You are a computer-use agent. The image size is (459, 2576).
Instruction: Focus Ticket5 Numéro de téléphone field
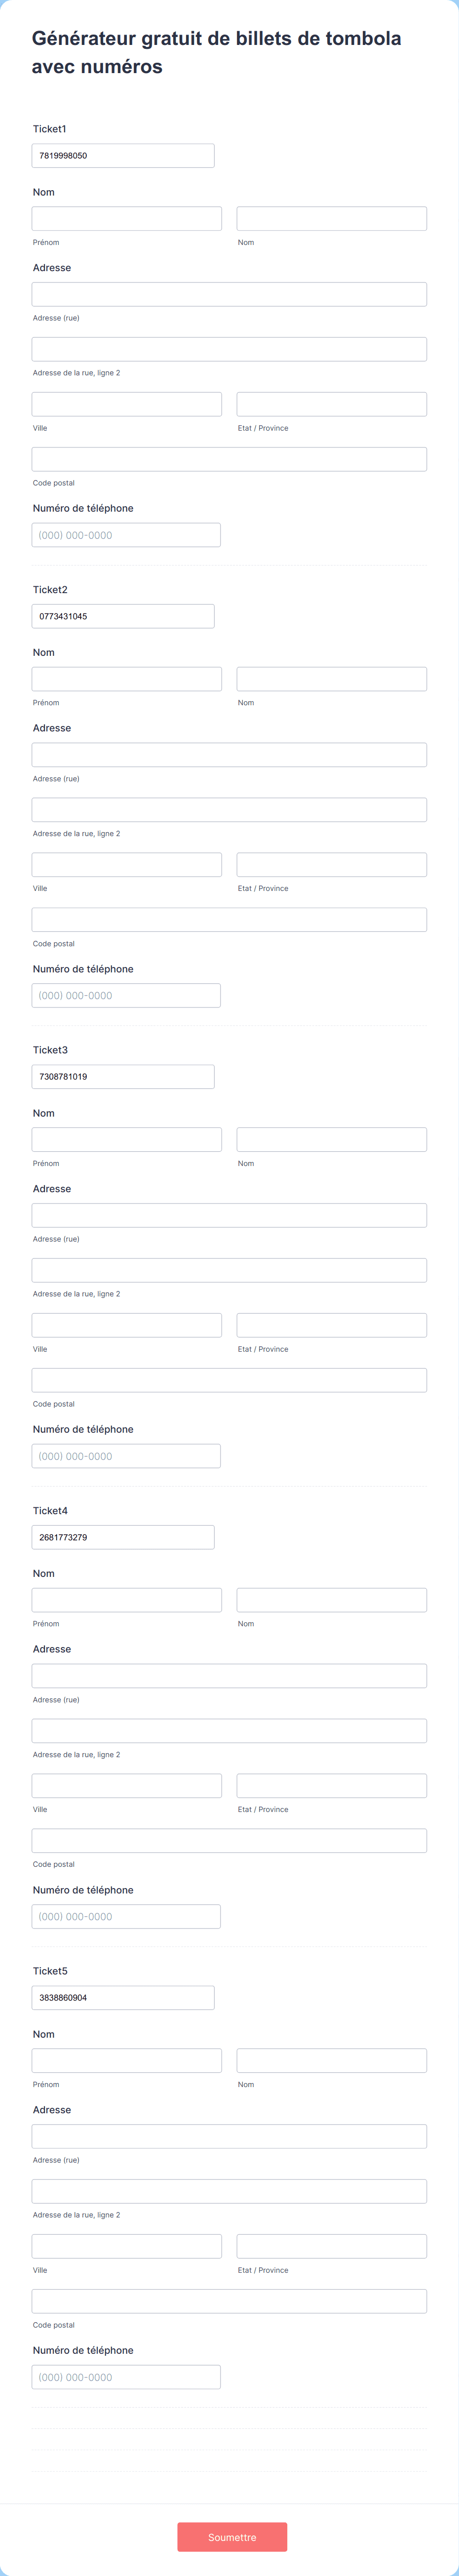126,2377
